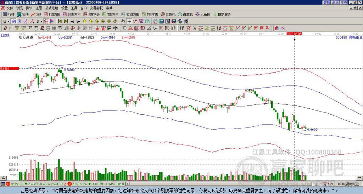Open the 窗口 menu
This screenshot has width=363, height=194.
coord(84,8)
